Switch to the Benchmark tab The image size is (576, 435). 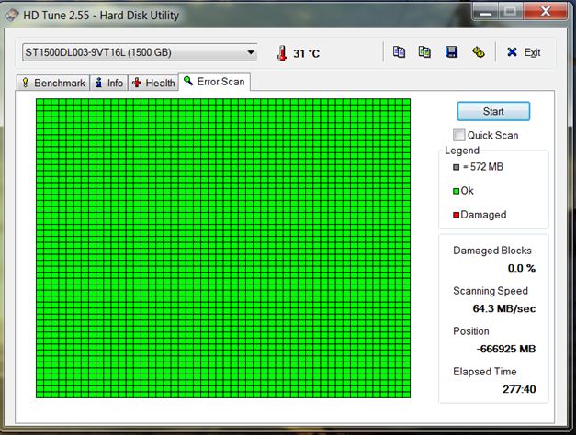[53, 83]
